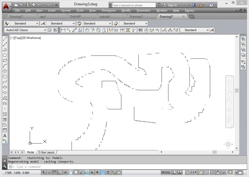Open the Dimension menu
This screenshot has width=249, height=177.
[109, 11]
